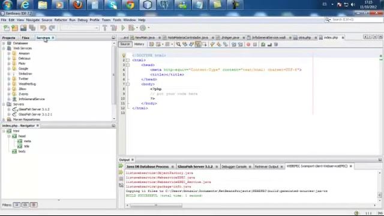The width and height of the screenshot is (384, 216).
Task: Expand the Databases node
Action: pyautogui.click(x=4, y=43)
